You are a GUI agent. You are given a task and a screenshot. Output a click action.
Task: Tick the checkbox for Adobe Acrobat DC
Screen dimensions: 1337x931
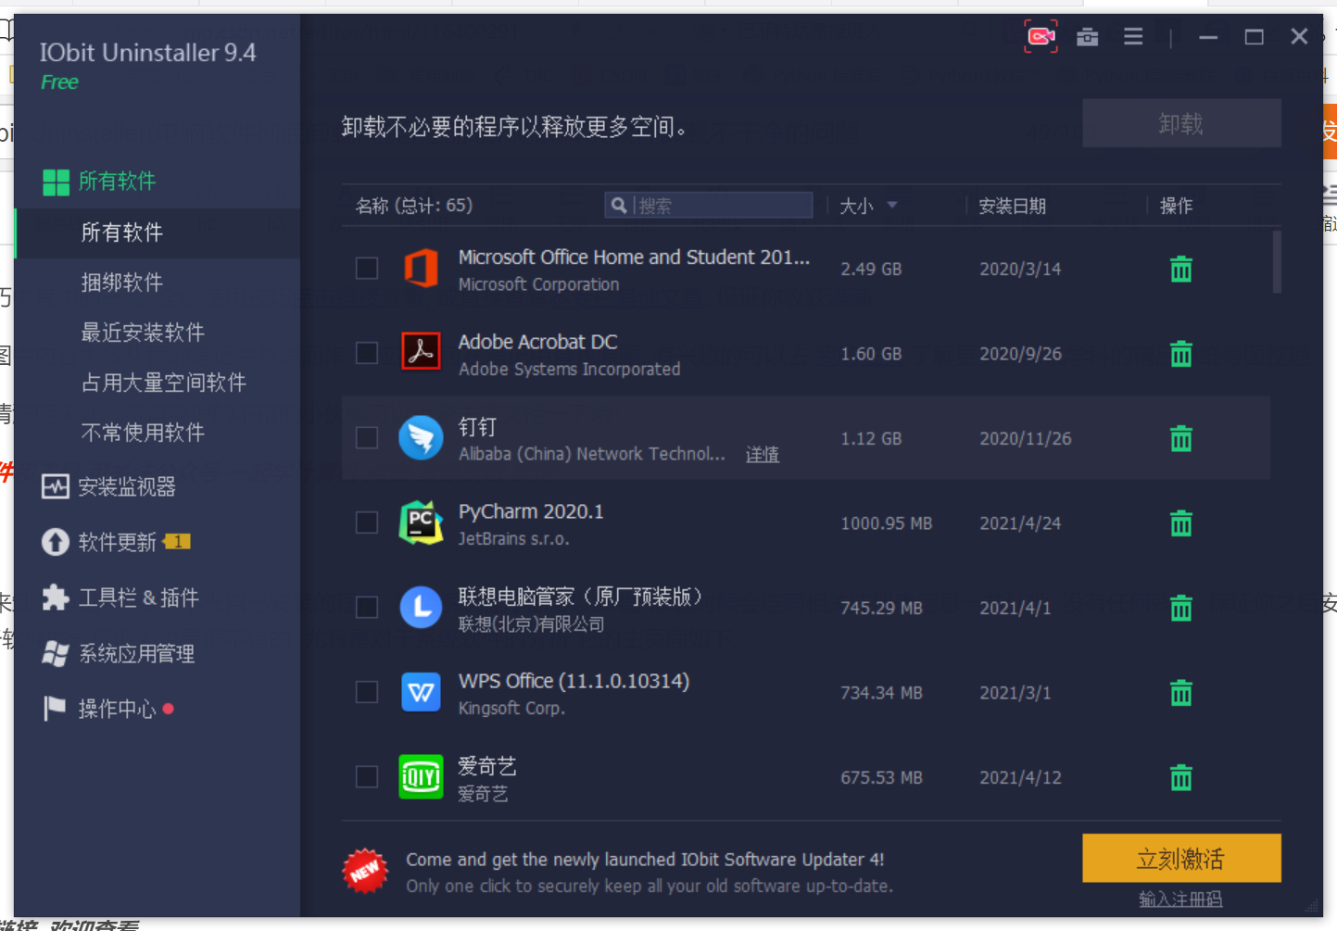point(367,353)
